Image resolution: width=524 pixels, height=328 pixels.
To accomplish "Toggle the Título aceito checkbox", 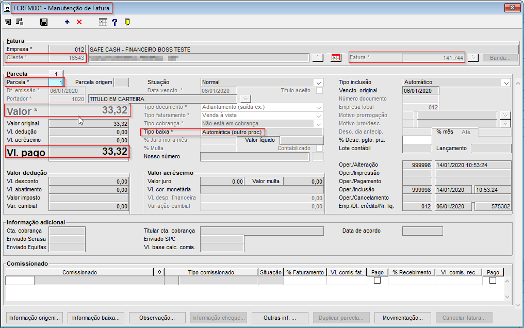I will point(320,90).
